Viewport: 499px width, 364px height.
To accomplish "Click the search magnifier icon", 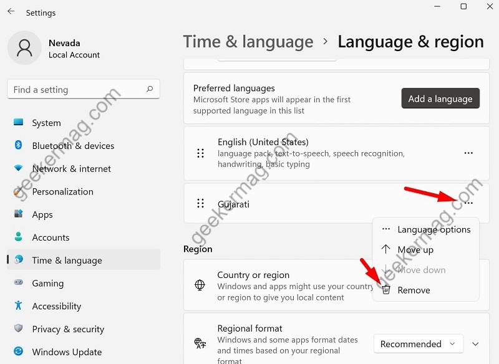I will [x=150, y=89].
